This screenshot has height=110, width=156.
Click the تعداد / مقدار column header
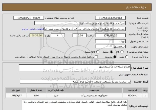click(36, 90)
